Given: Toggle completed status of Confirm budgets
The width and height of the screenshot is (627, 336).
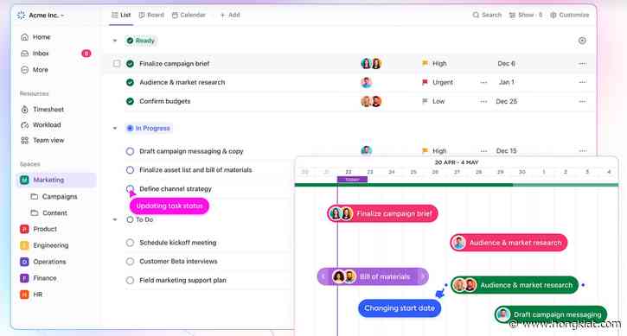Looking at the screenshot, I should pyautogui.click(x=130, y=101).
